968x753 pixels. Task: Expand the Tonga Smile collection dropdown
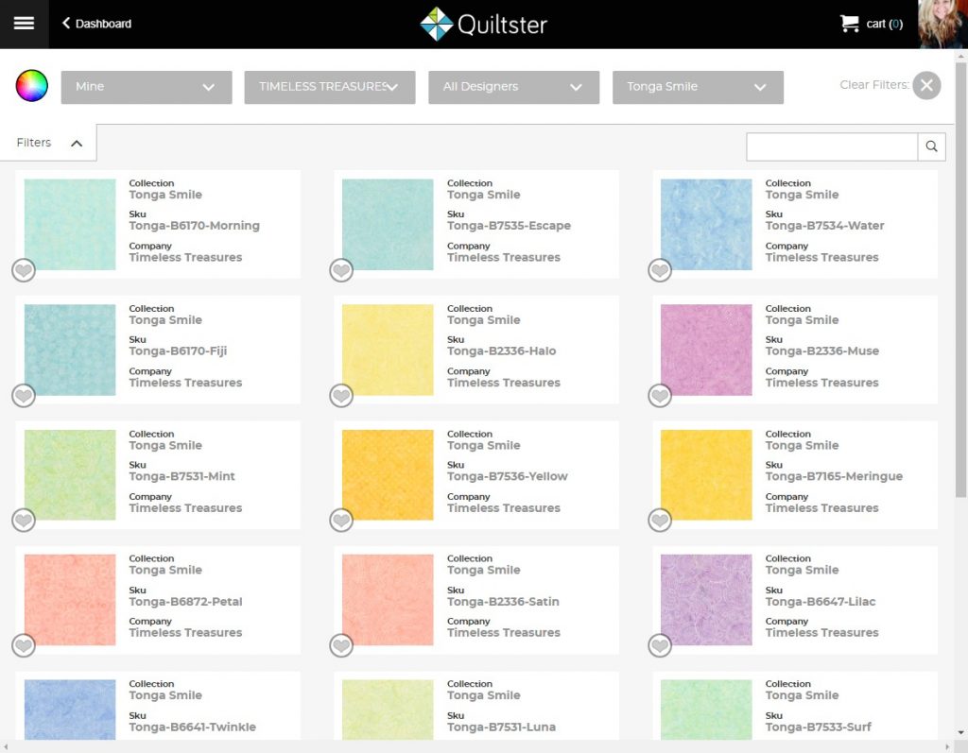click(698, 87)
